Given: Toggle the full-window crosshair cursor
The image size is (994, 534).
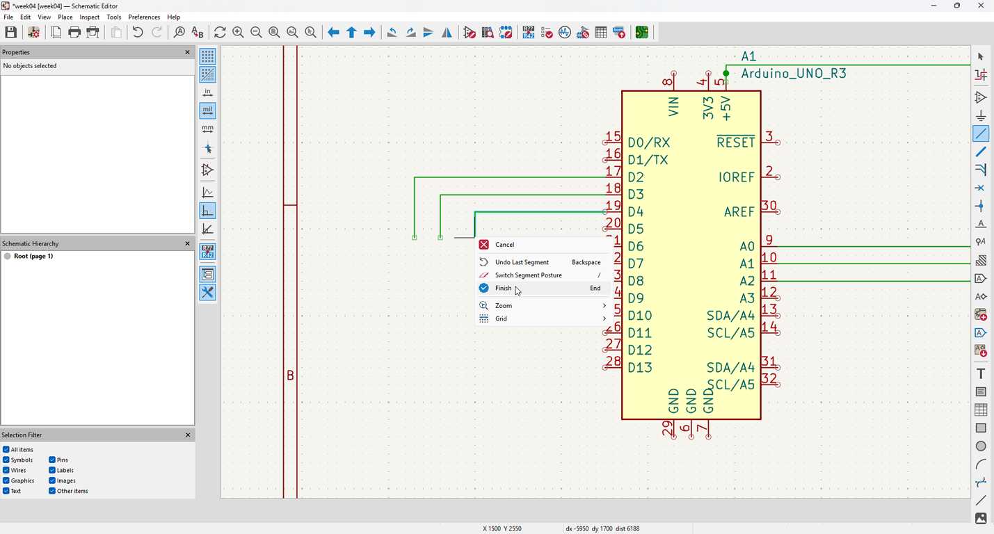Looking at the screenshot, I should (x=207, y=148).
